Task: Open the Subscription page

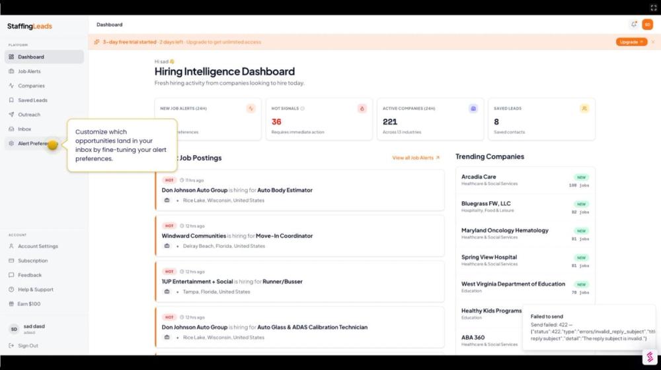Action: click(x=44, y=261)
